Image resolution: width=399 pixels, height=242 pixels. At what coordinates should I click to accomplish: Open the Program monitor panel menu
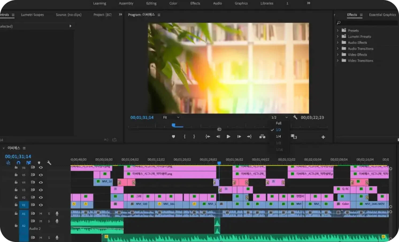tap(159, 15)
